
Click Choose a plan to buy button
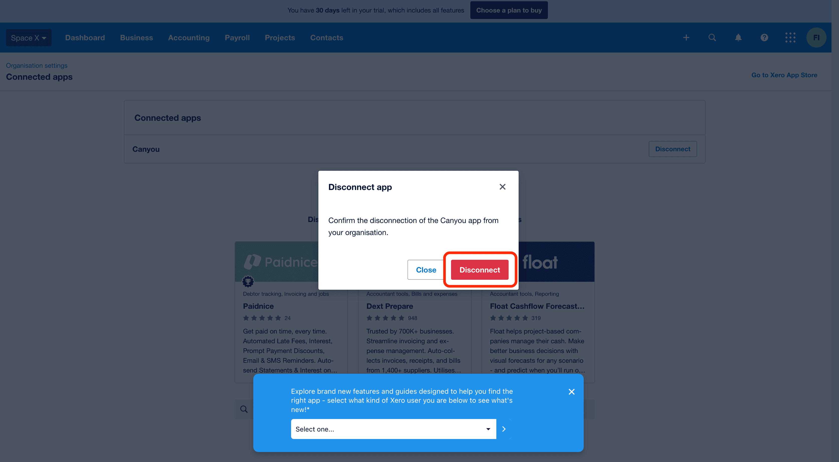point(508,10)
